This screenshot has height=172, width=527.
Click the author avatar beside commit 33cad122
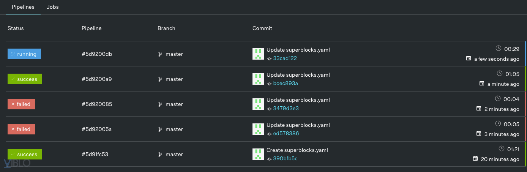coord(258,54)
